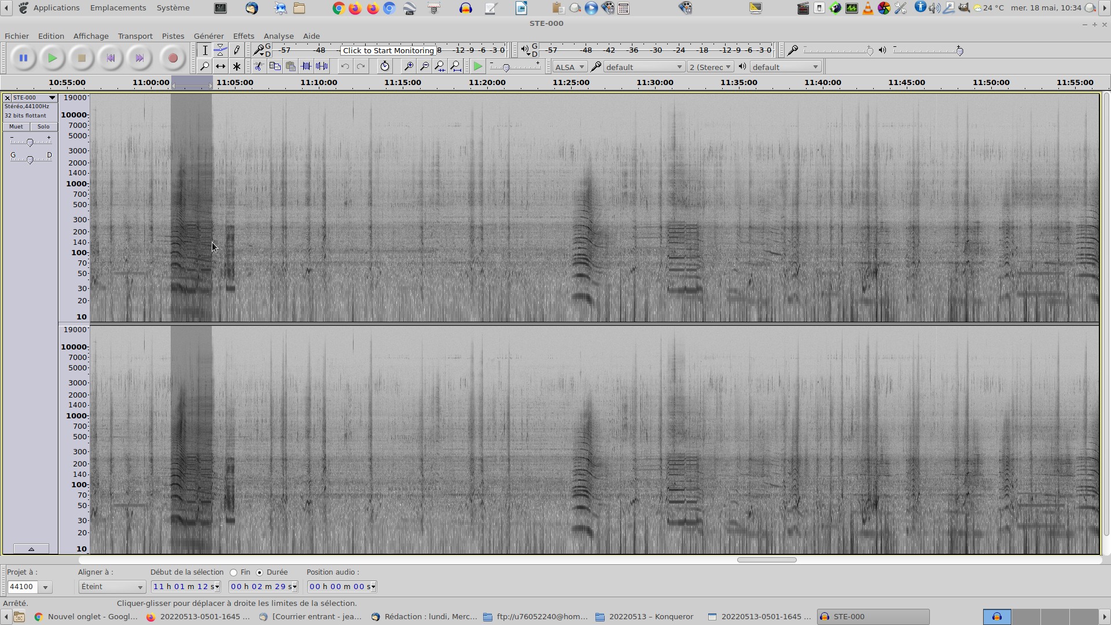Select the Durée radio button

pos(260,572)
